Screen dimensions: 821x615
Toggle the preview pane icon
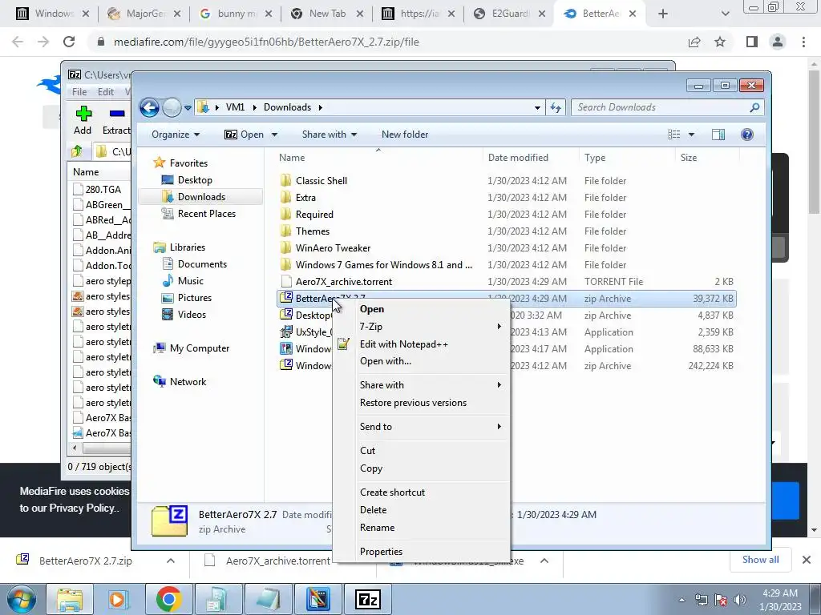click(718, 135)
